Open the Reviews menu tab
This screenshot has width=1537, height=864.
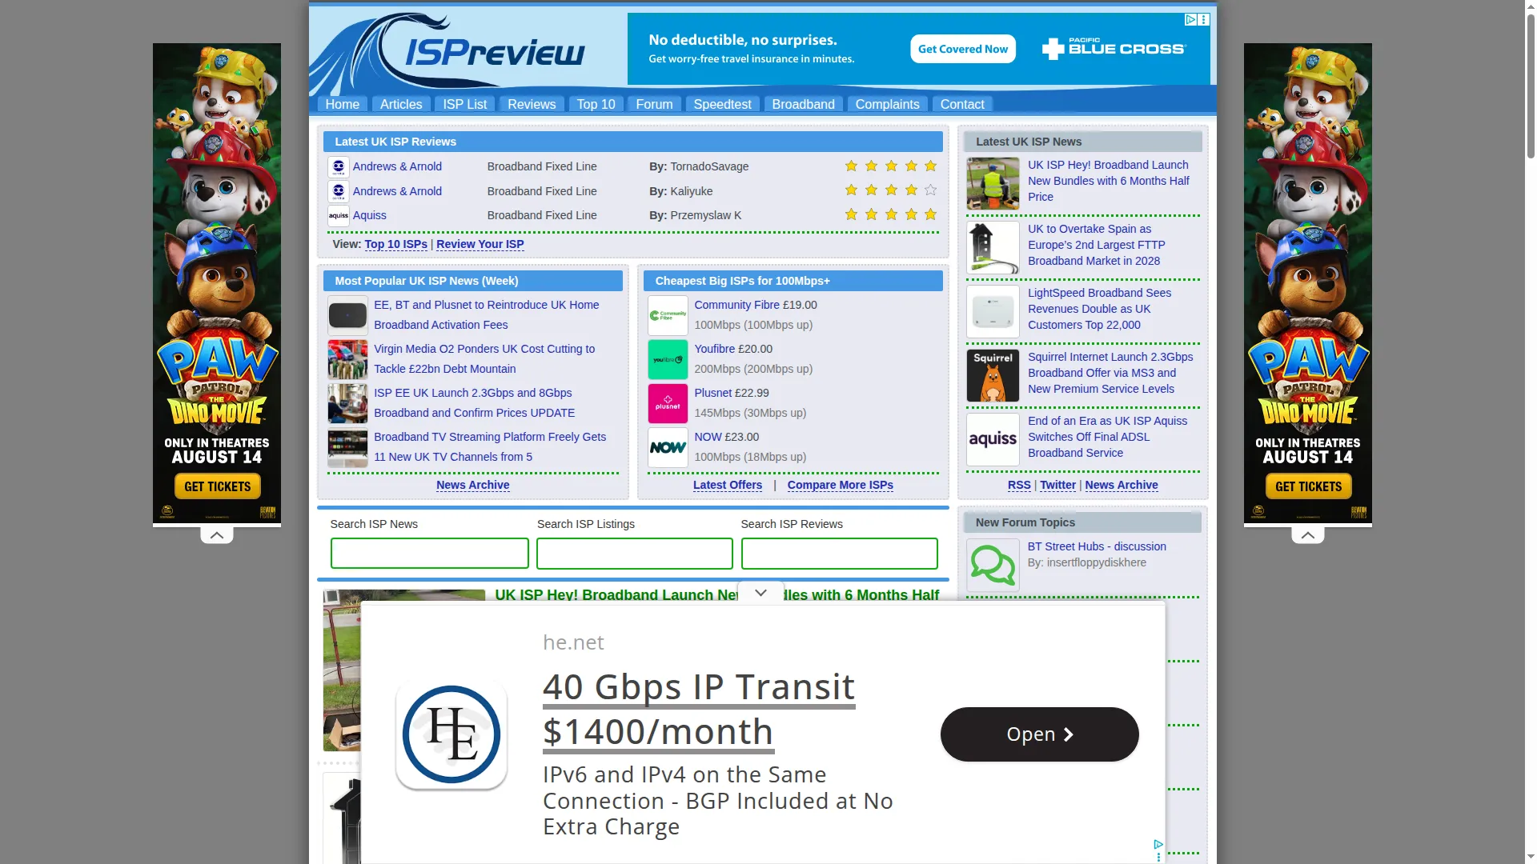[x=532, y=104]
